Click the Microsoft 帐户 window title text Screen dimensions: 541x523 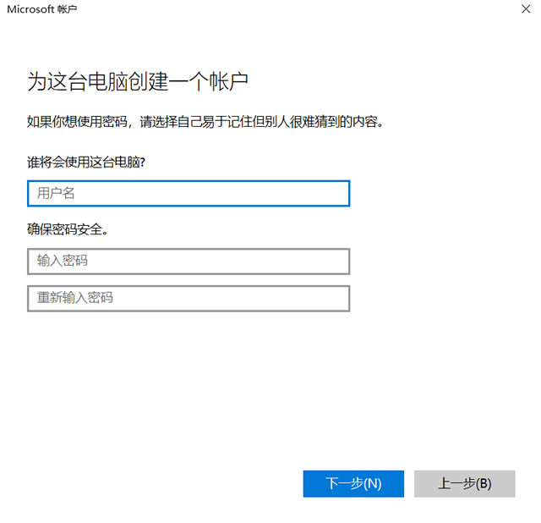(41, 9)
